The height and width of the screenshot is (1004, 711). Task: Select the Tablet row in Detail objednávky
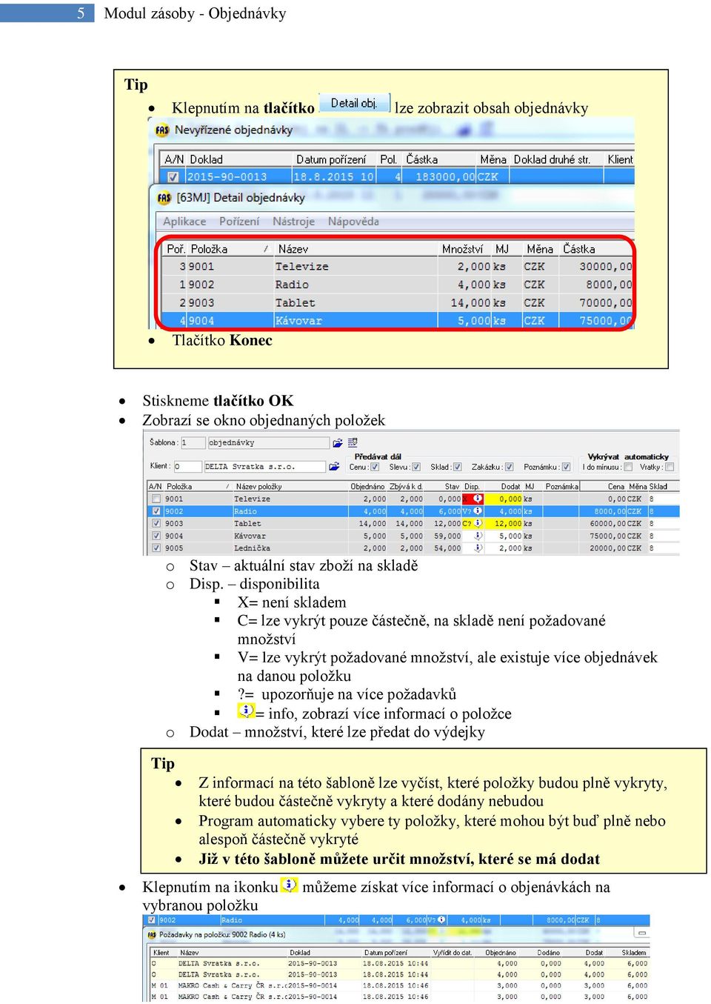398,303
